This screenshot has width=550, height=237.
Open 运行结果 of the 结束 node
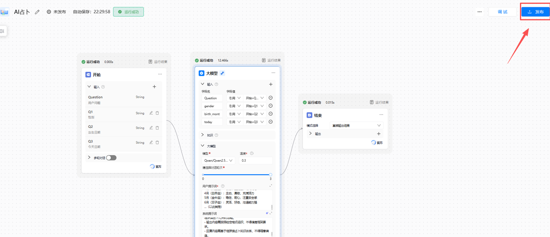coord(379,102)
